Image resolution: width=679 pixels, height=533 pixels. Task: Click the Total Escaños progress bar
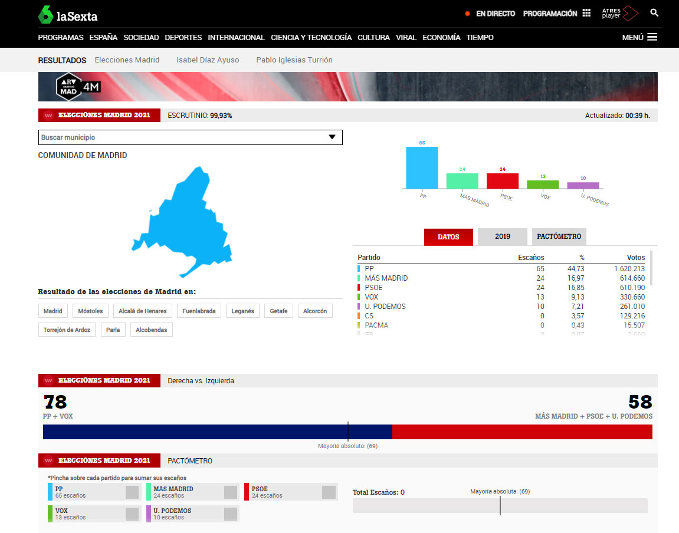(x=500, y=506)
